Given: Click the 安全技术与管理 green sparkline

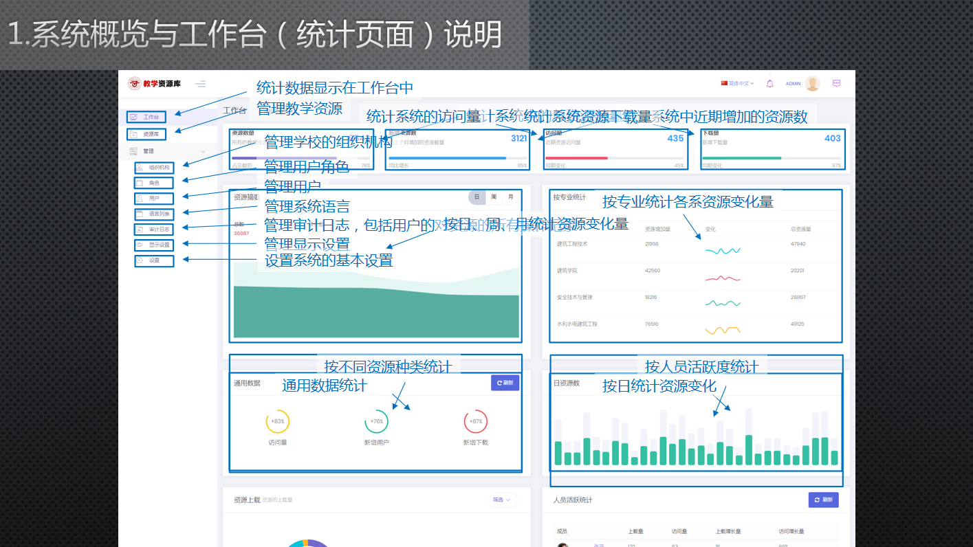Looking at the screenshot, I should 723,303.
